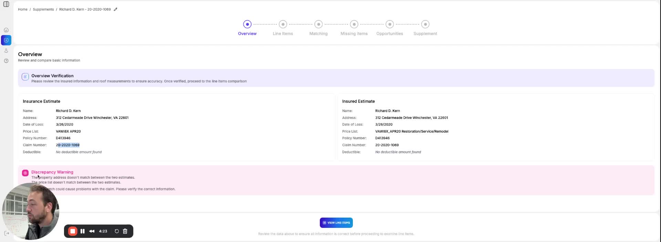
Task: Click the Insured Estimate card heading
Action: [358, 101]
